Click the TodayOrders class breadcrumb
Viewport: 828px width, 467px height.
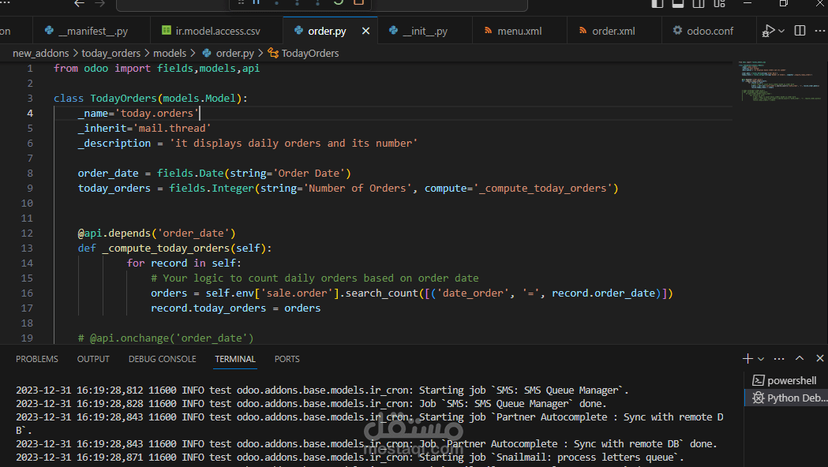[309, 54]
